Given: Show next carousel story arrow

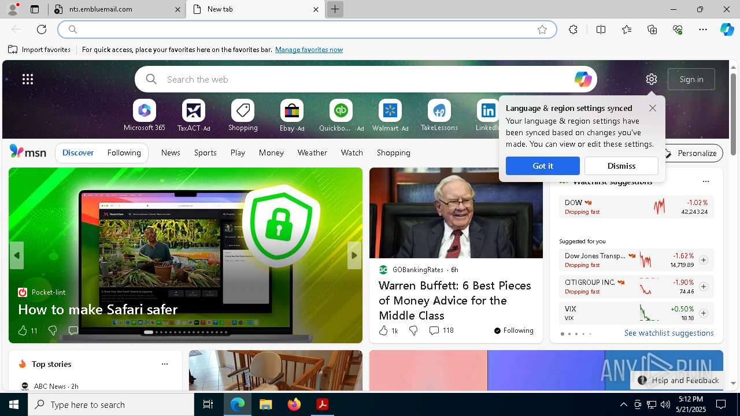Looking at the screenshot, I should [354, 255].
